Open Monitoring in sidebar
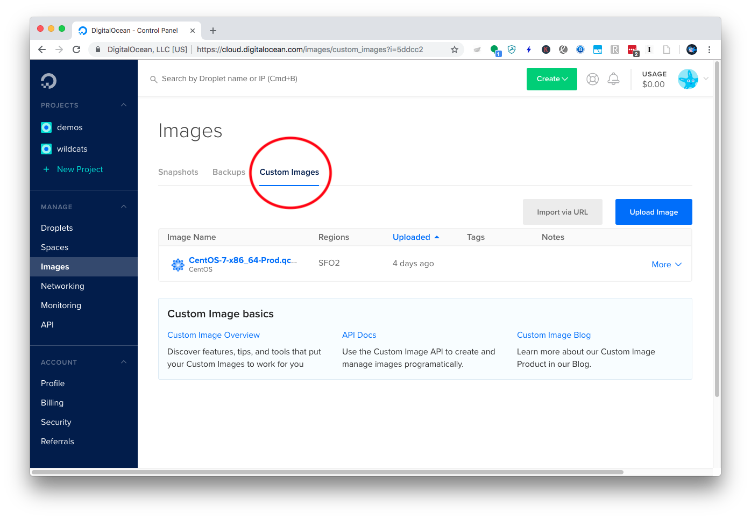The width and height of the screenshot is (751, 519). 61,305
